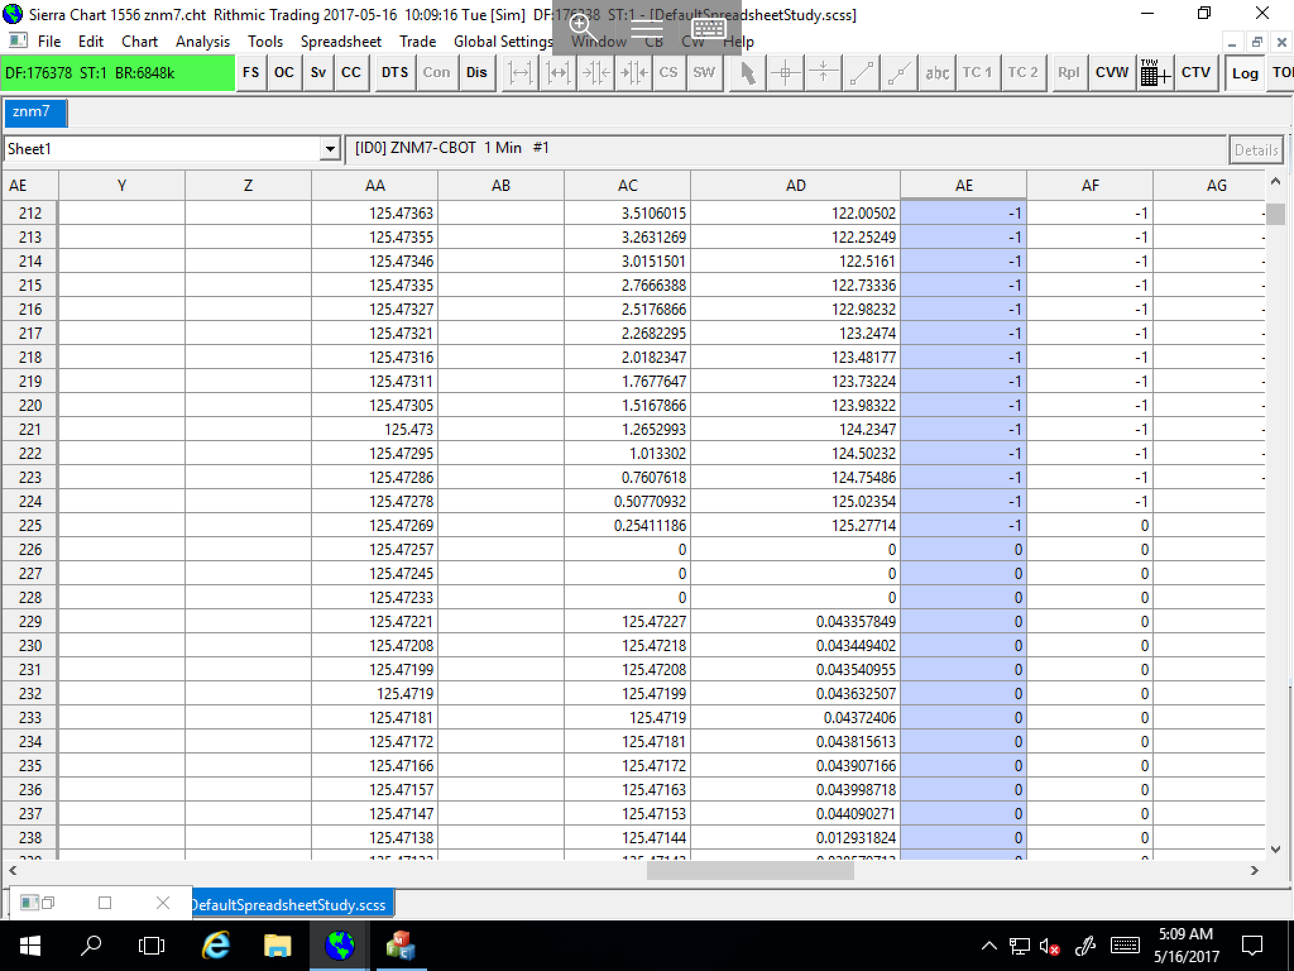Click the chart values crosshair tool
Screen dimensions: 1294x971
[x=785, y=73]
